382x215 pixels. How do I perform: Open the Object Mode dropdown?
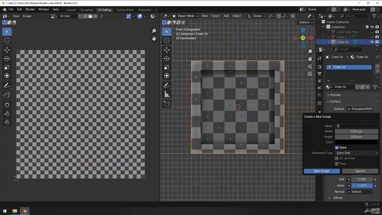coord(185,16)
